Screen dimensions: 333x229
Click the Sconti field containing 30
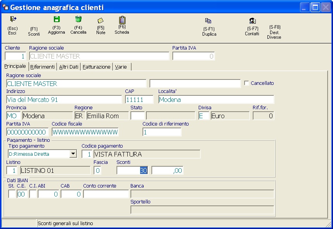click(x=132, y=170)
